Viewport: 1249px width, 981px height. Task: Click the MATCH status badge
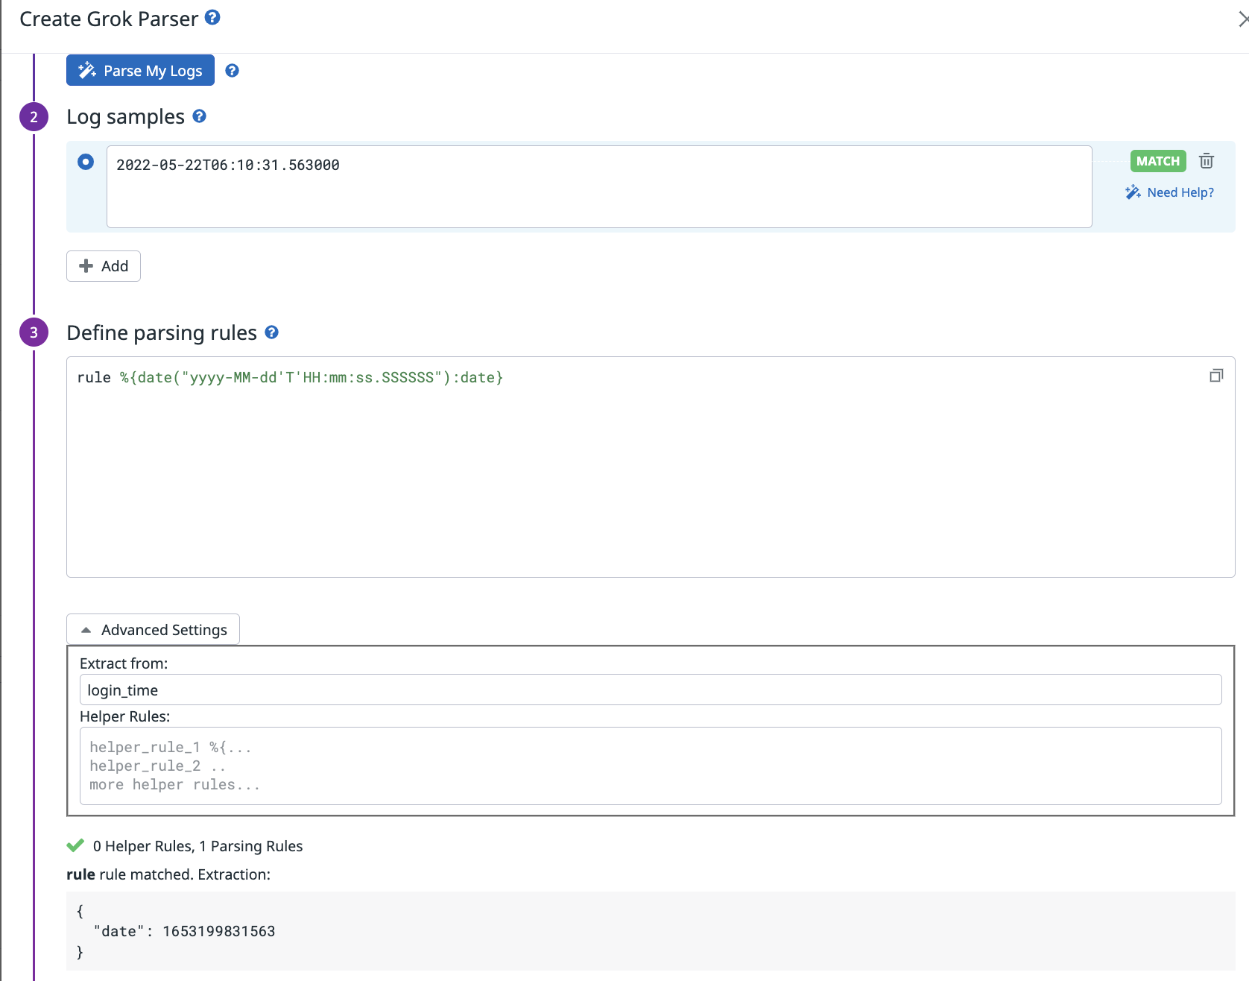click(x=1157, y=161)
